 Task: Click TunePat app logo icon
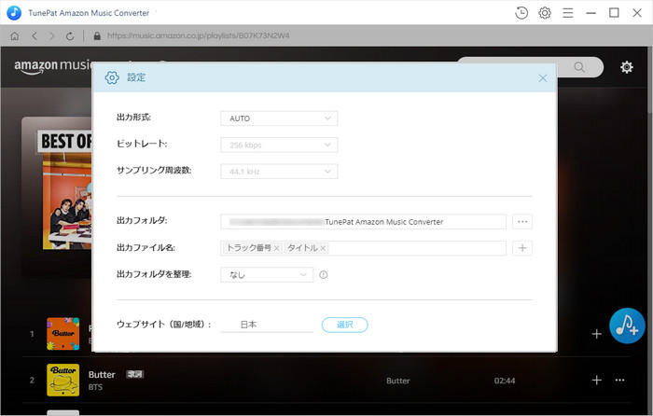(14, 13)
